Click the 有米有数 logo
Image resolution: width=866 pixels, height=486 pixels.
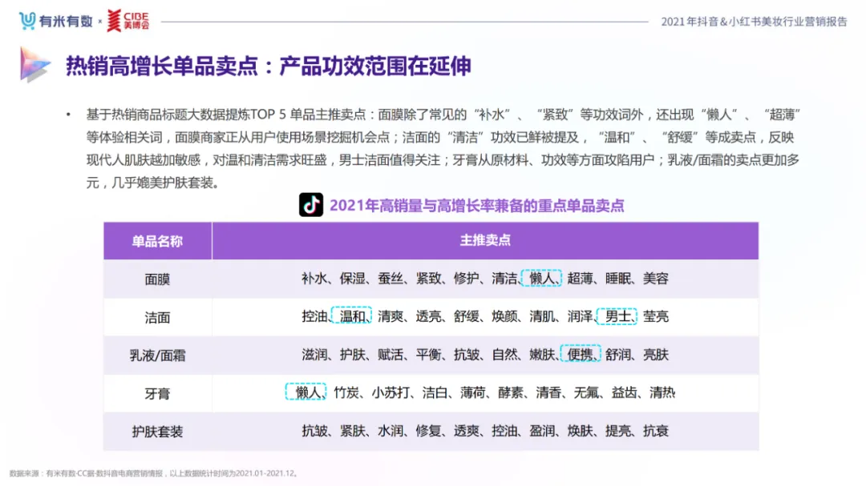(x=56, y=21)
